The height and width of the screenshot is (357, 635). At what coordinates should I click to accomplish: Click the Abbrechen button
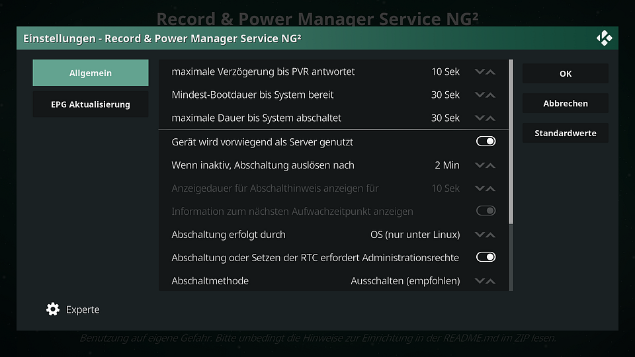(566, 103)
